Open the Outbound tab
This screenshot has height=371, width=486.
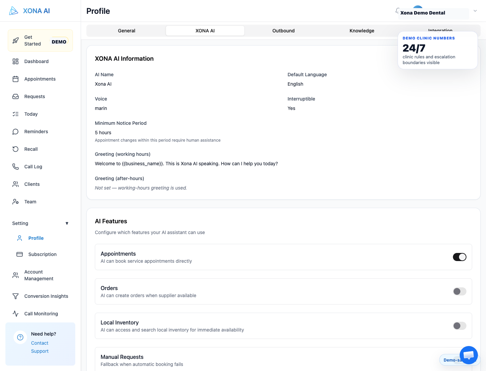[283, 31]
